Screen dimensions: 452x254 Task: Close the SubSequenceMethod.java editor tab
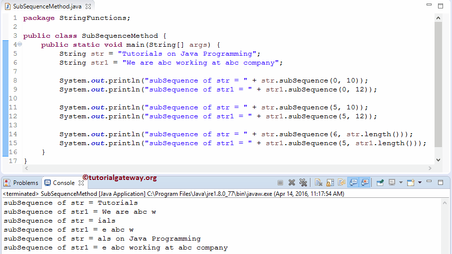click(88, 6)
